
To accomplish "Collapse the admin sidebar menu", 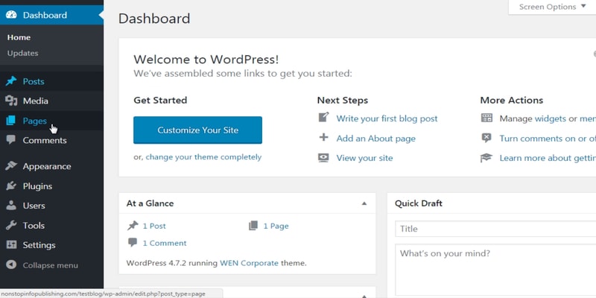I will [49, 265].
